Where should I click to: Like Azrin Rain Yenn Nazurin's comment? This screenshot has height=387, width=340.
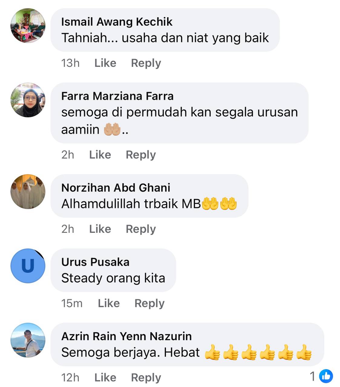click(105, 377)
